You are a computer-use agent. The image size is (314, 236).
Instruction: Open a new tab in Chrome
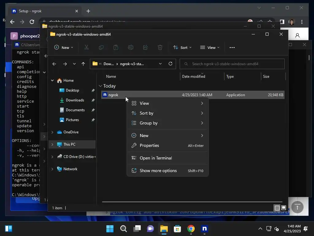pos(88,11)
